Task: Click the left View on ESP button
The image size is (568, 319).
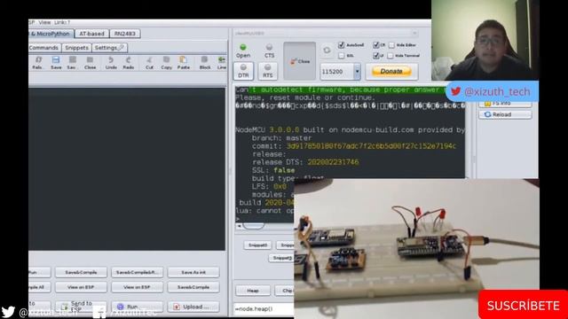Action: (x=81, y=287)
